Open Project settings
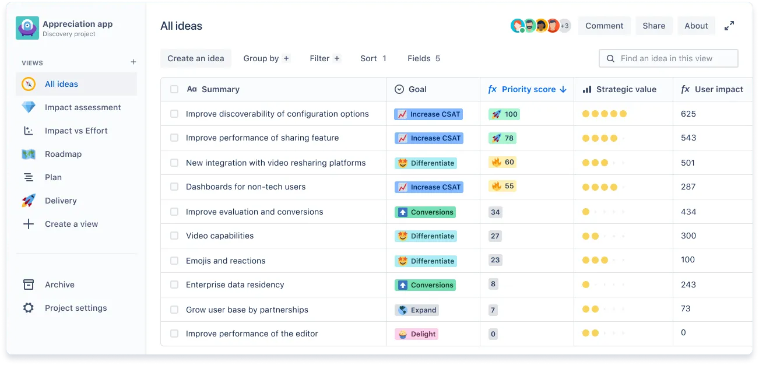This screenshot has width=759, height=365. [75, 308]
